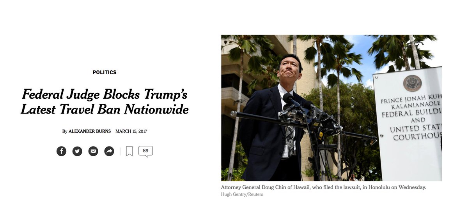This screenshot has width=468, height=220.
Task: Click the vertical divider beside share icon
Action: [x=120, y=151]
